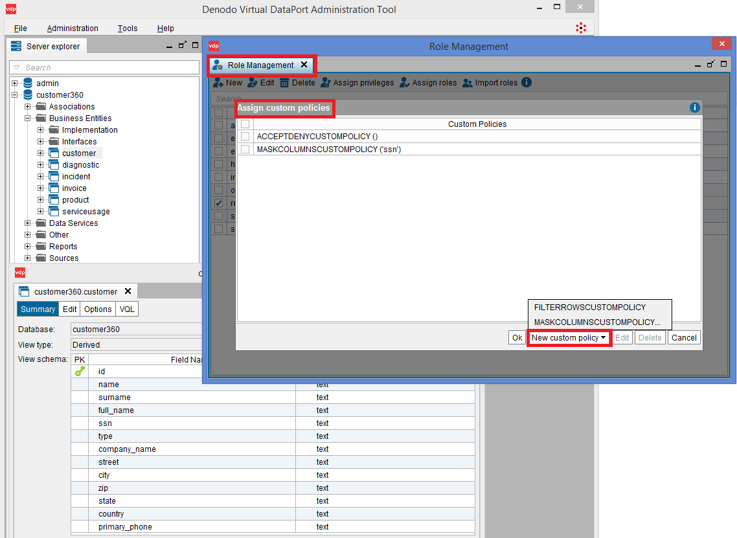Image resolution: width=737 pixels, height=538 pixels.
Task: Collapse the customer360 database node
Action: coord(14,95)
